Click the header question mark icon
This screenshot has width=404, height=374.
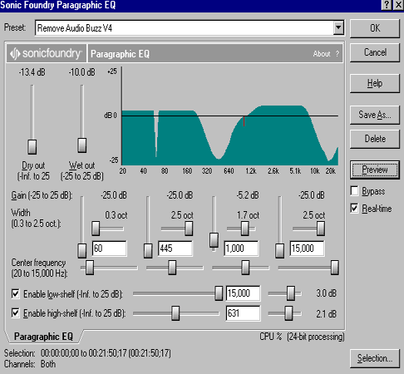(x=337, y=54)
